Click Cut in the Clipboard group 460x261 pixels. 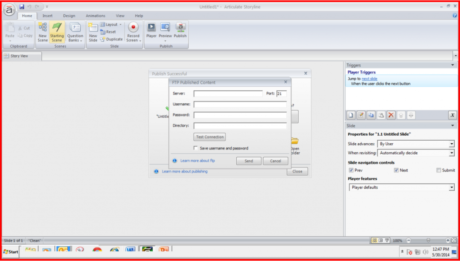click(24, 28)
